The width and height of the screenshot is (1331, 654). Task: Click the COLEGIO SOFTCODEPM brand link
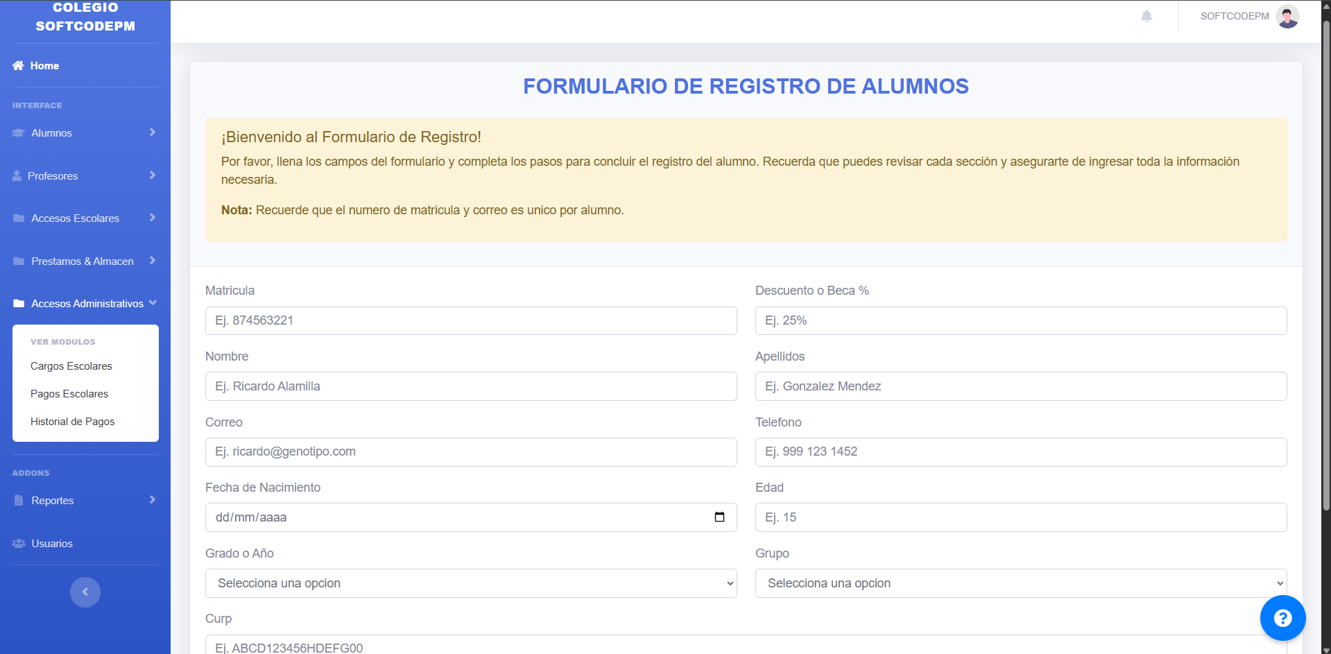pyautogui.click(x=85, y=17)
